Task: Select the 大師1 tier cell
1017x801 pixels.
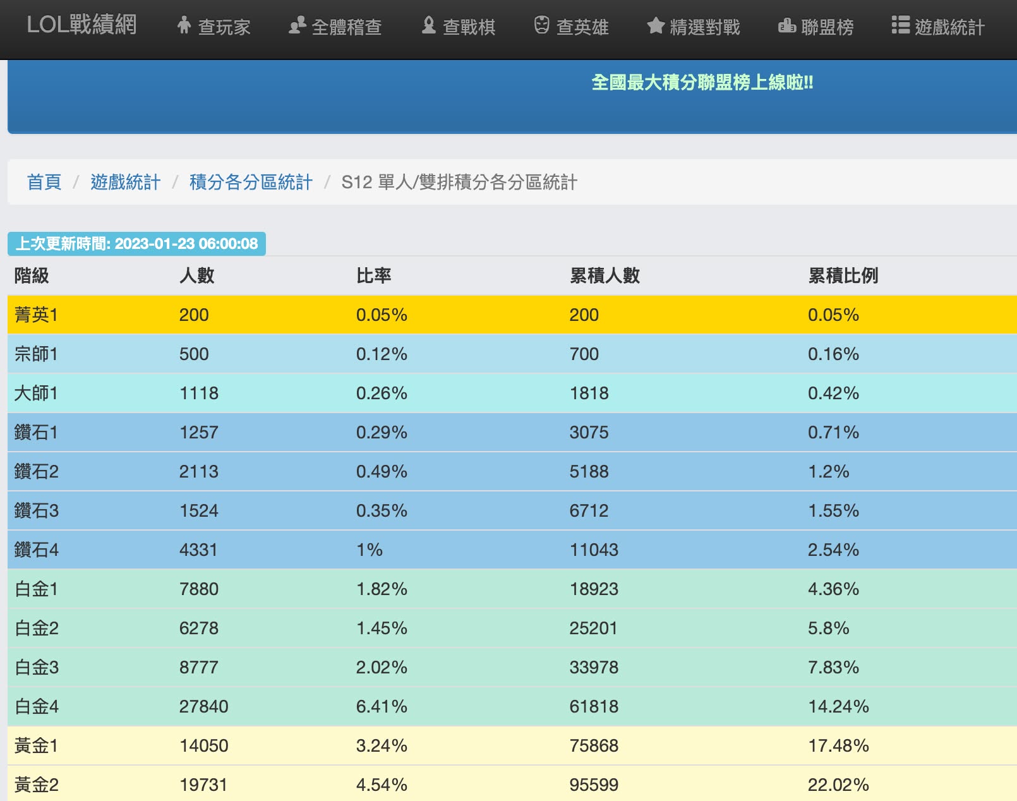Action: [x=36, y=393]
